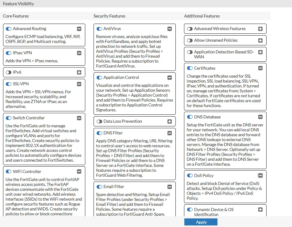Toggle the IPsec VPN switch
This screenshot has height=227, width=292.
pos(9,53)
